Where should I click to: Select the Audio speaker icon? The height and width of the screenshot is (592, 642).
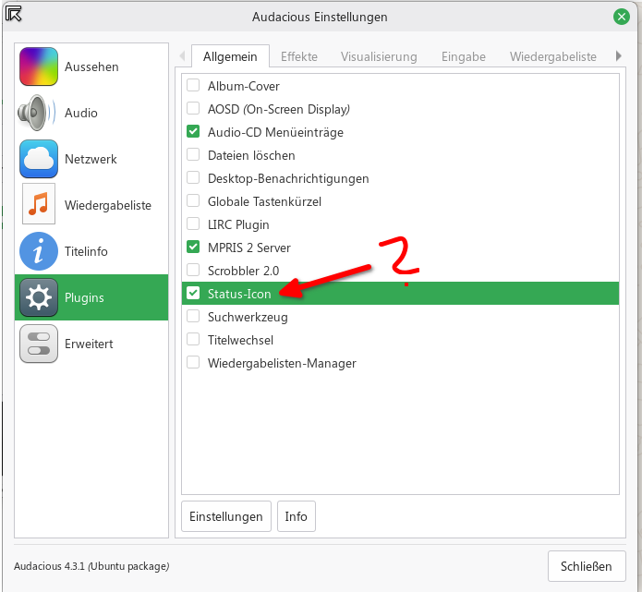coord(39,113)
